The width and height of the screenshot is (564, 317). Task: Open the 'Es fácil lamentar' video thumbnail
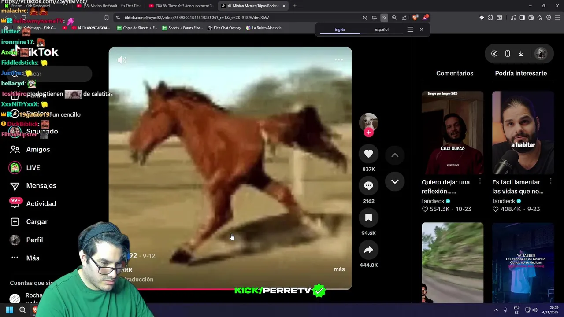(x=523, y=133)
